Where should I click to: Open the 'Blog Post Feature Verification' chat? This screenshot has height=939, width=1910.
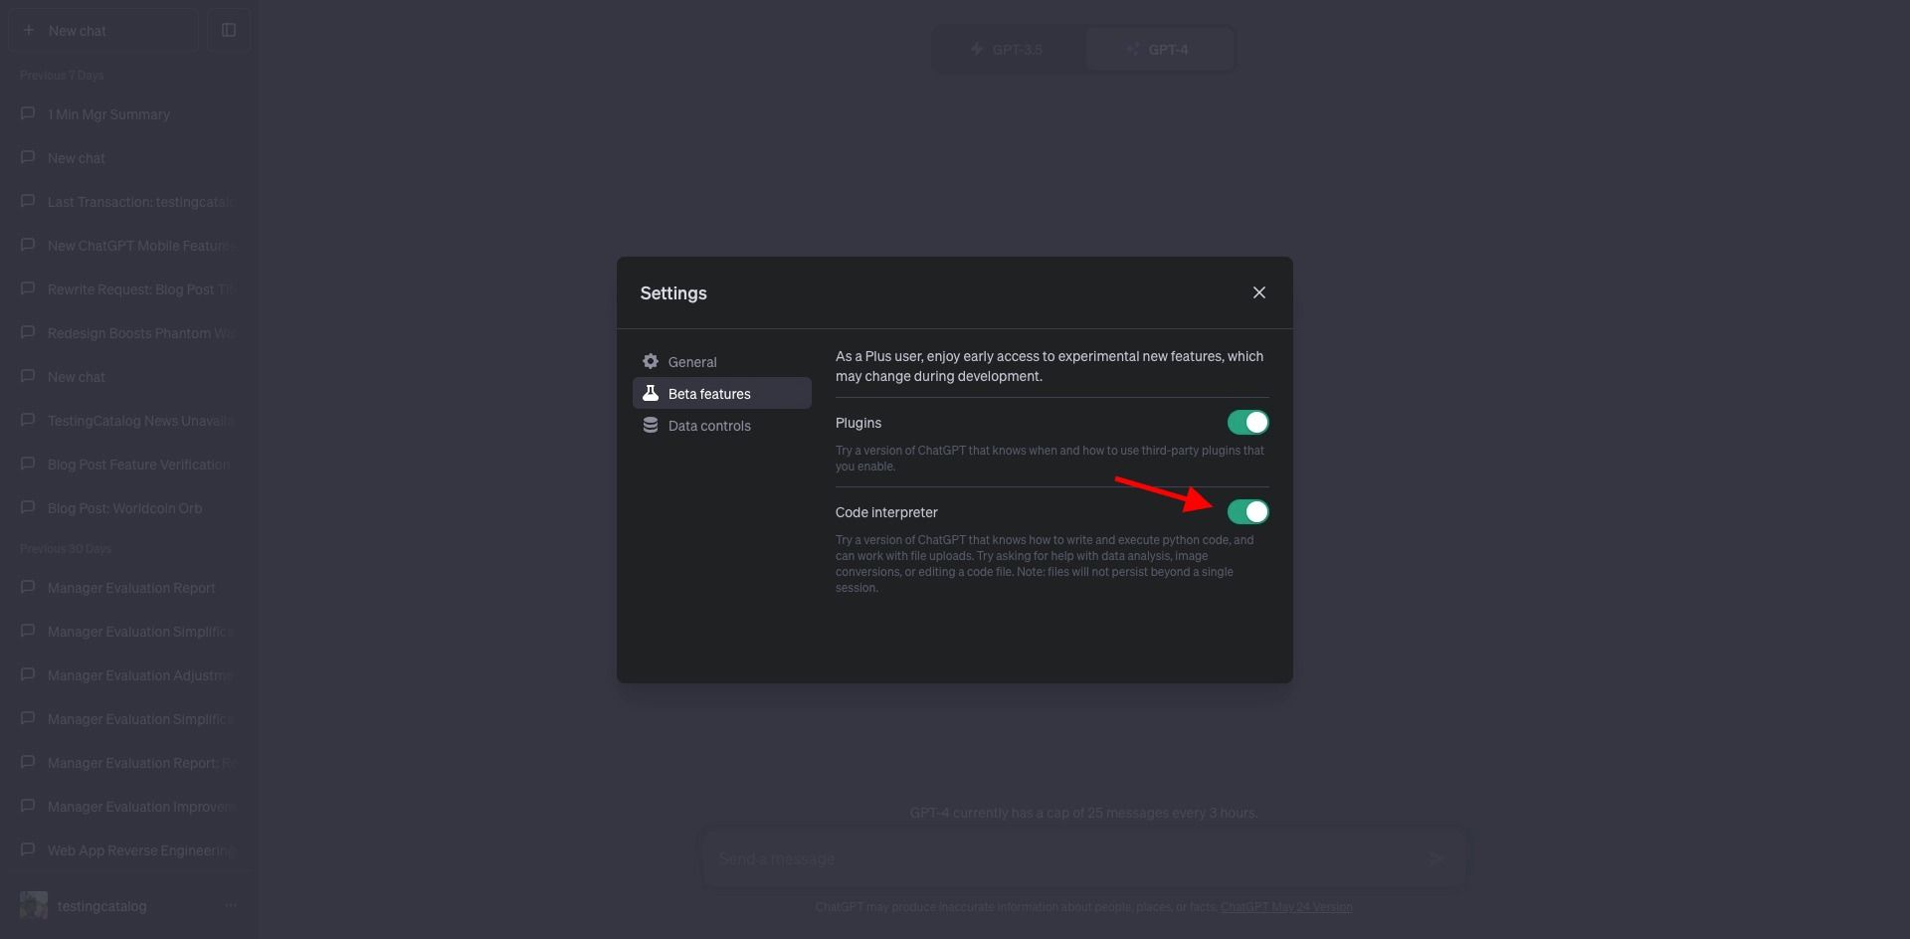[129, 465]
